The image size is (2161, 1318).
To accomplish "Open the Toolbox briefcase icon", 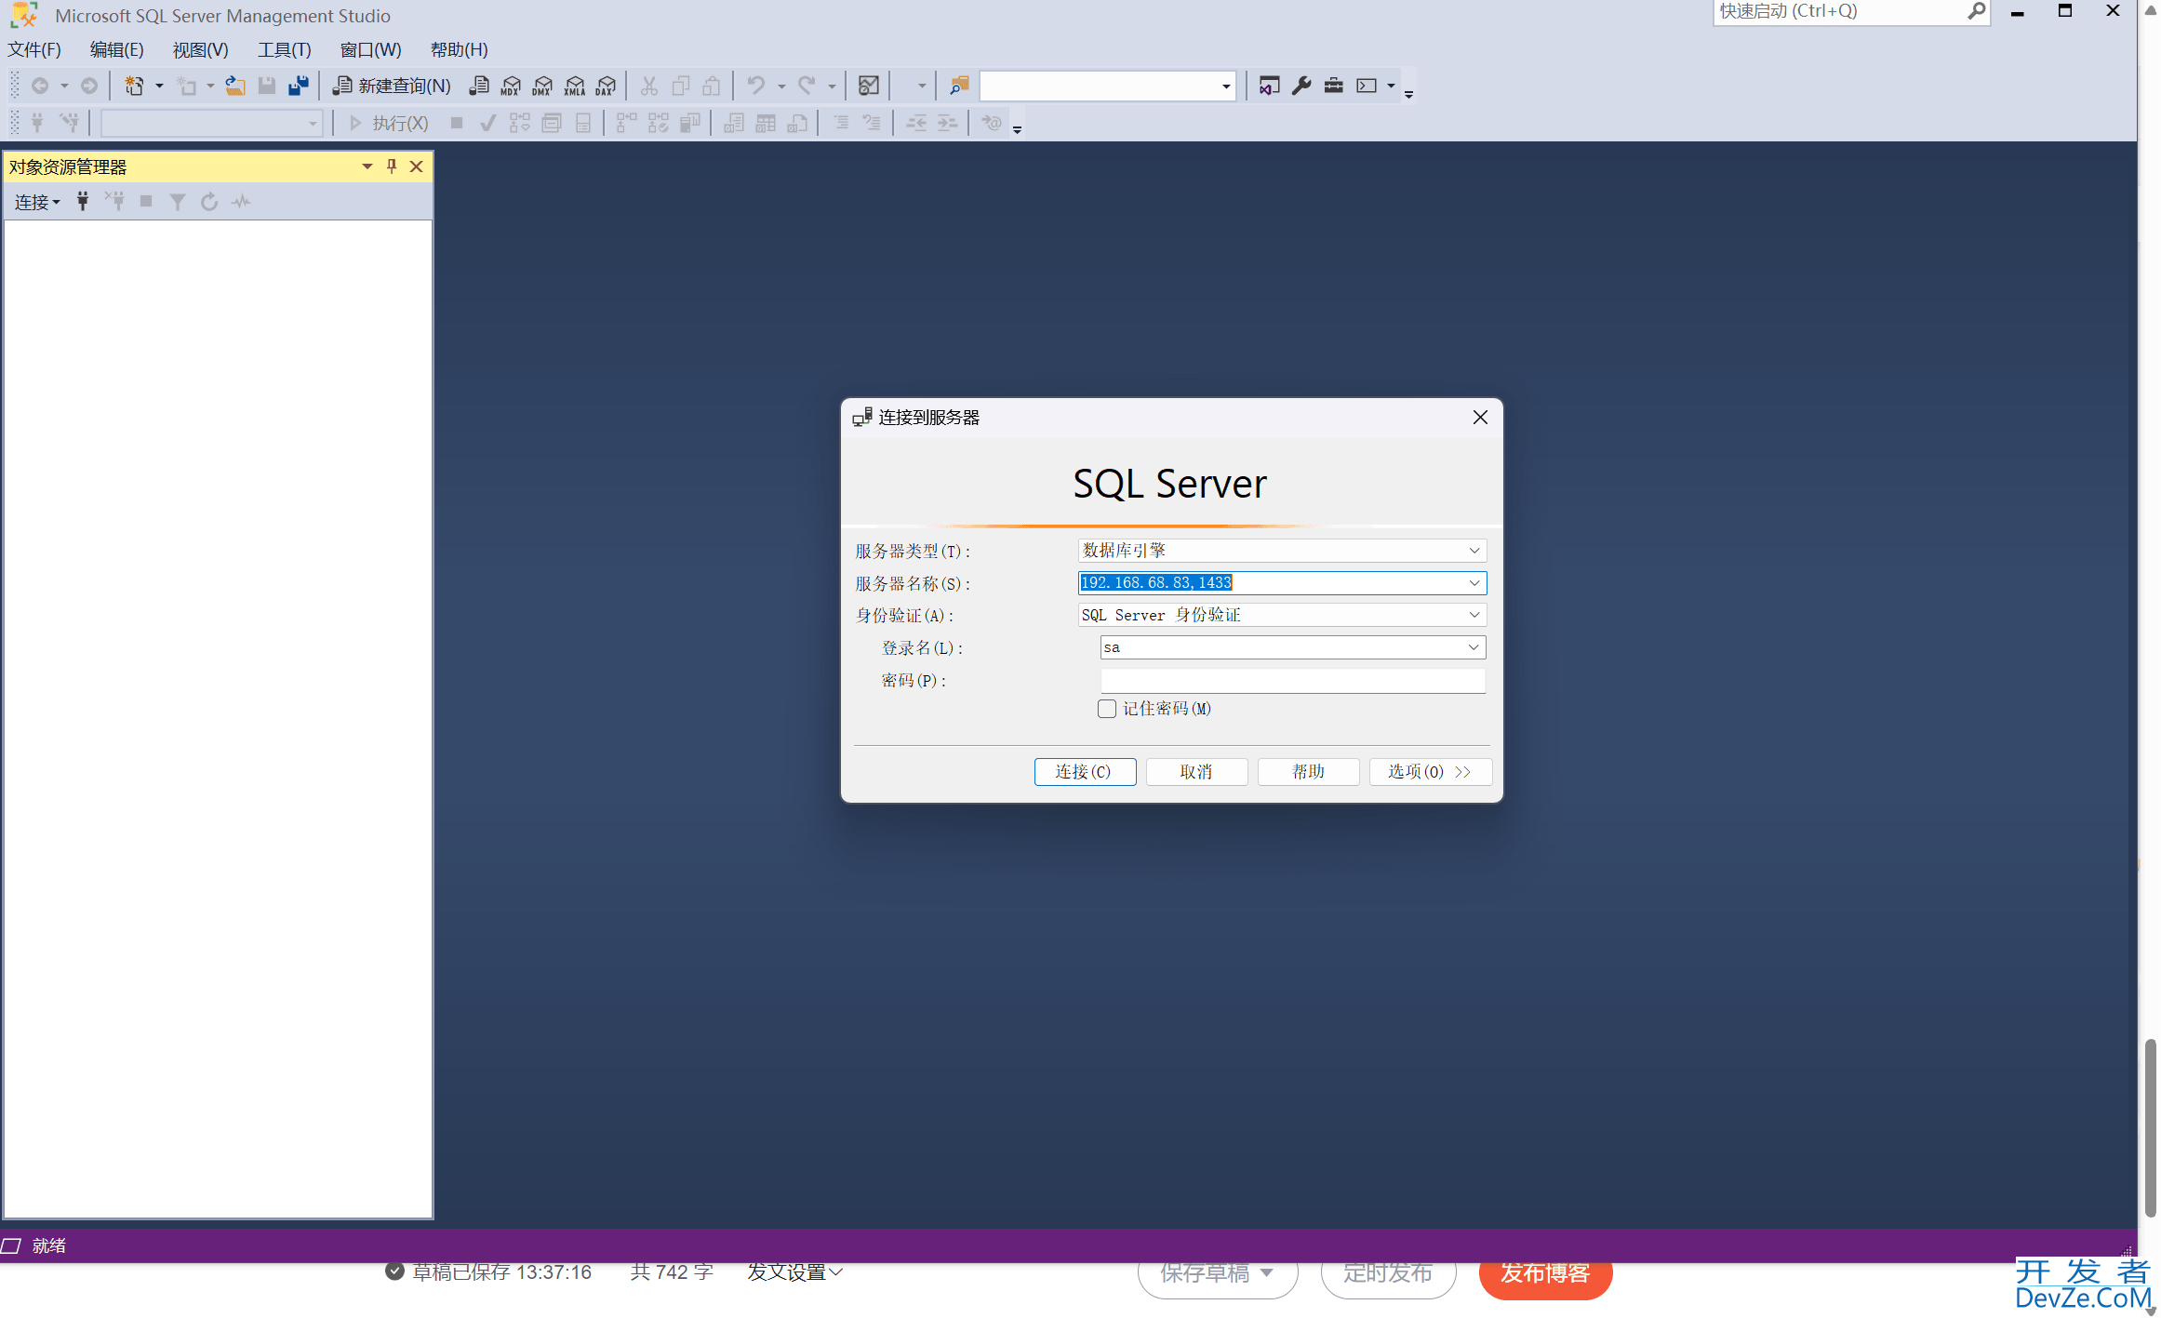I will (x=1333, y=86).
